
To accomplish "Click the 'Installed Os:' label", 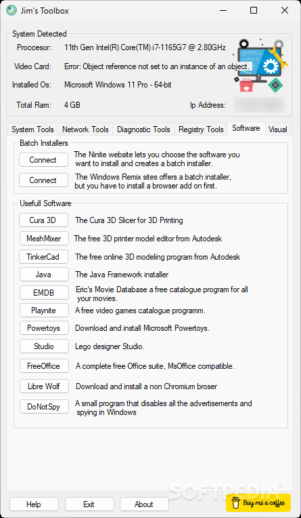I will pos(32,85).
